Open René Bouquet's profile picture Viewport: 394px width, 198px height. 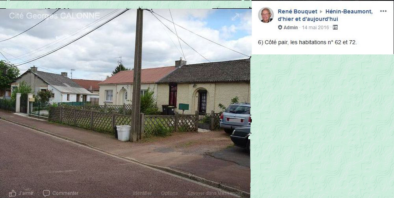point(266,15)
